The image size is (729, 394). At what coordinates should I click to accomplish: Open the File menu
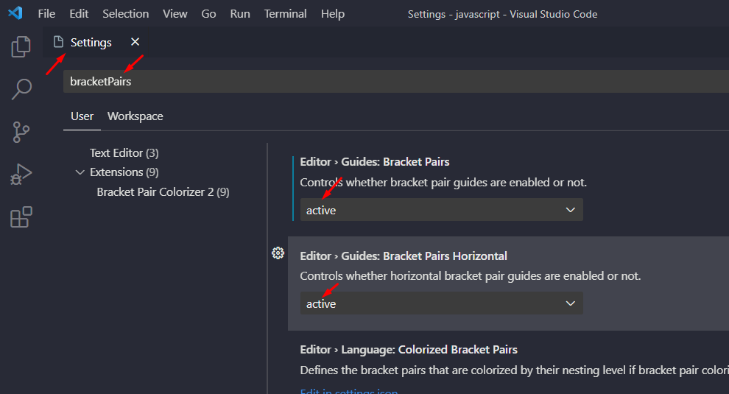tap(46, 14)
